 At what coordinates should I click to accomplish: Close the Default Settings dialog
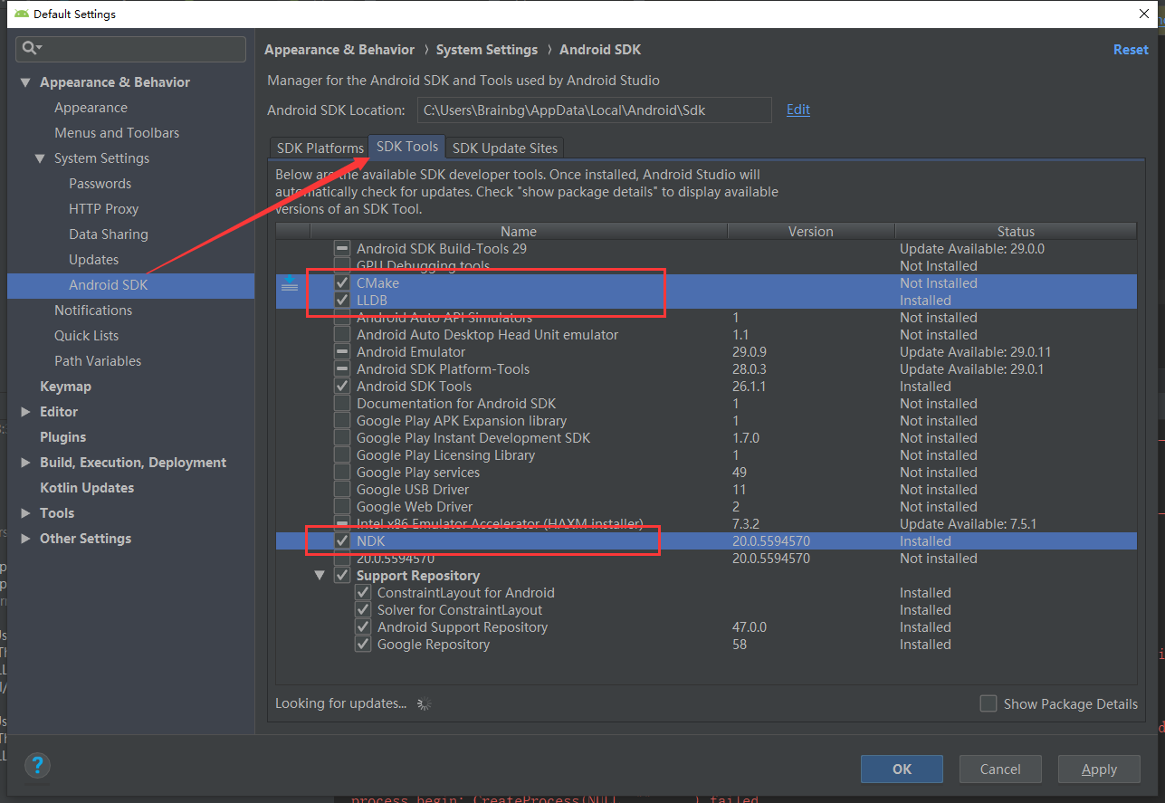click(1143, 14)
